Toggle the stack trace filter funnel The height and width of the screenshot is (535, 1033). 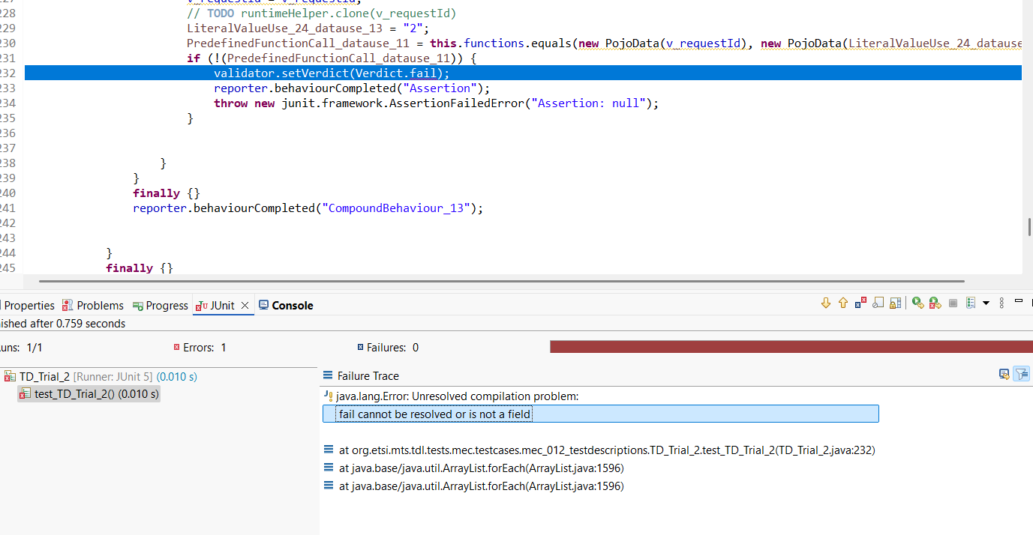pyautogui.click(x=1021, y=374)
